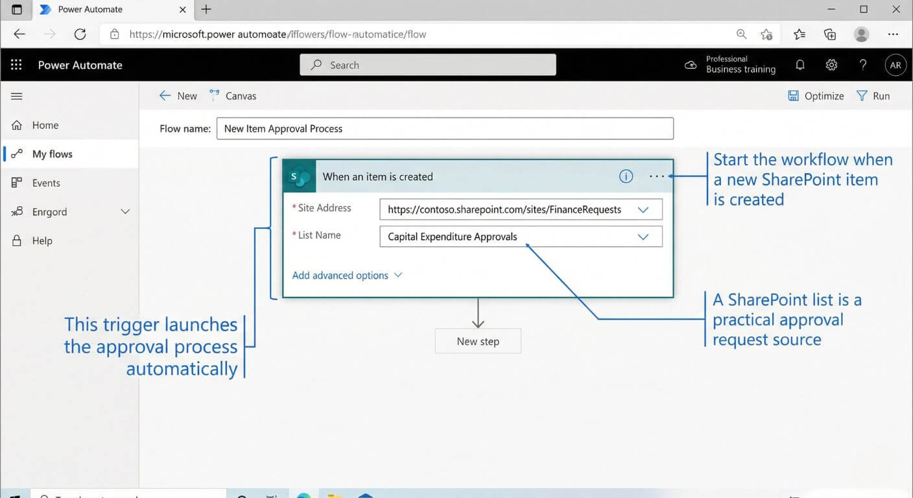Click the New step button
The width and height of the screenshot is (913, 498).
point(478,341)
